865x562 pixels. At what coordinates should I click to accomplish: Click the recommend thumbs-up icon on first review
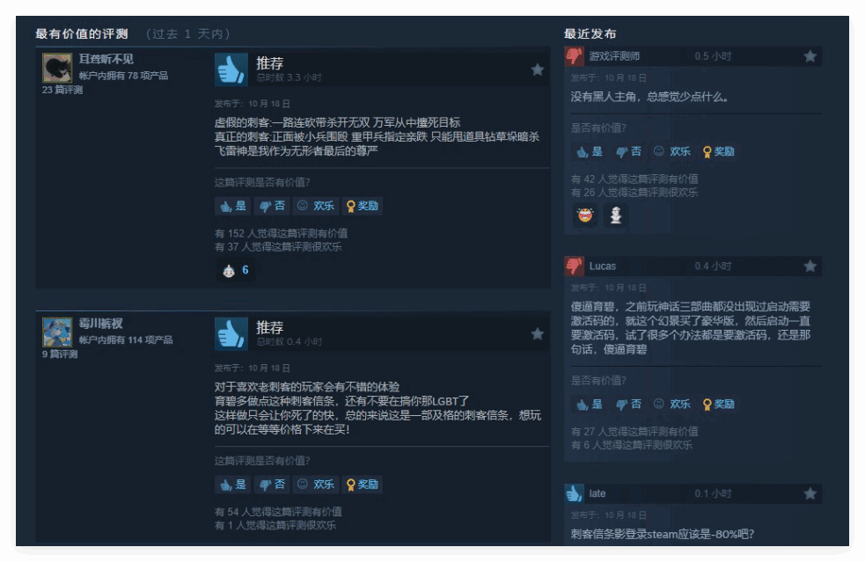[231, 69]
